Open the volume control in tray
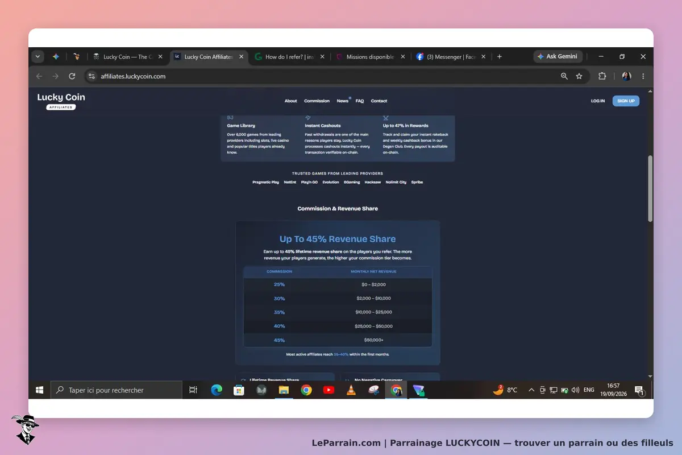The height and width of the screenshot is (455, 682). [575, 390]
